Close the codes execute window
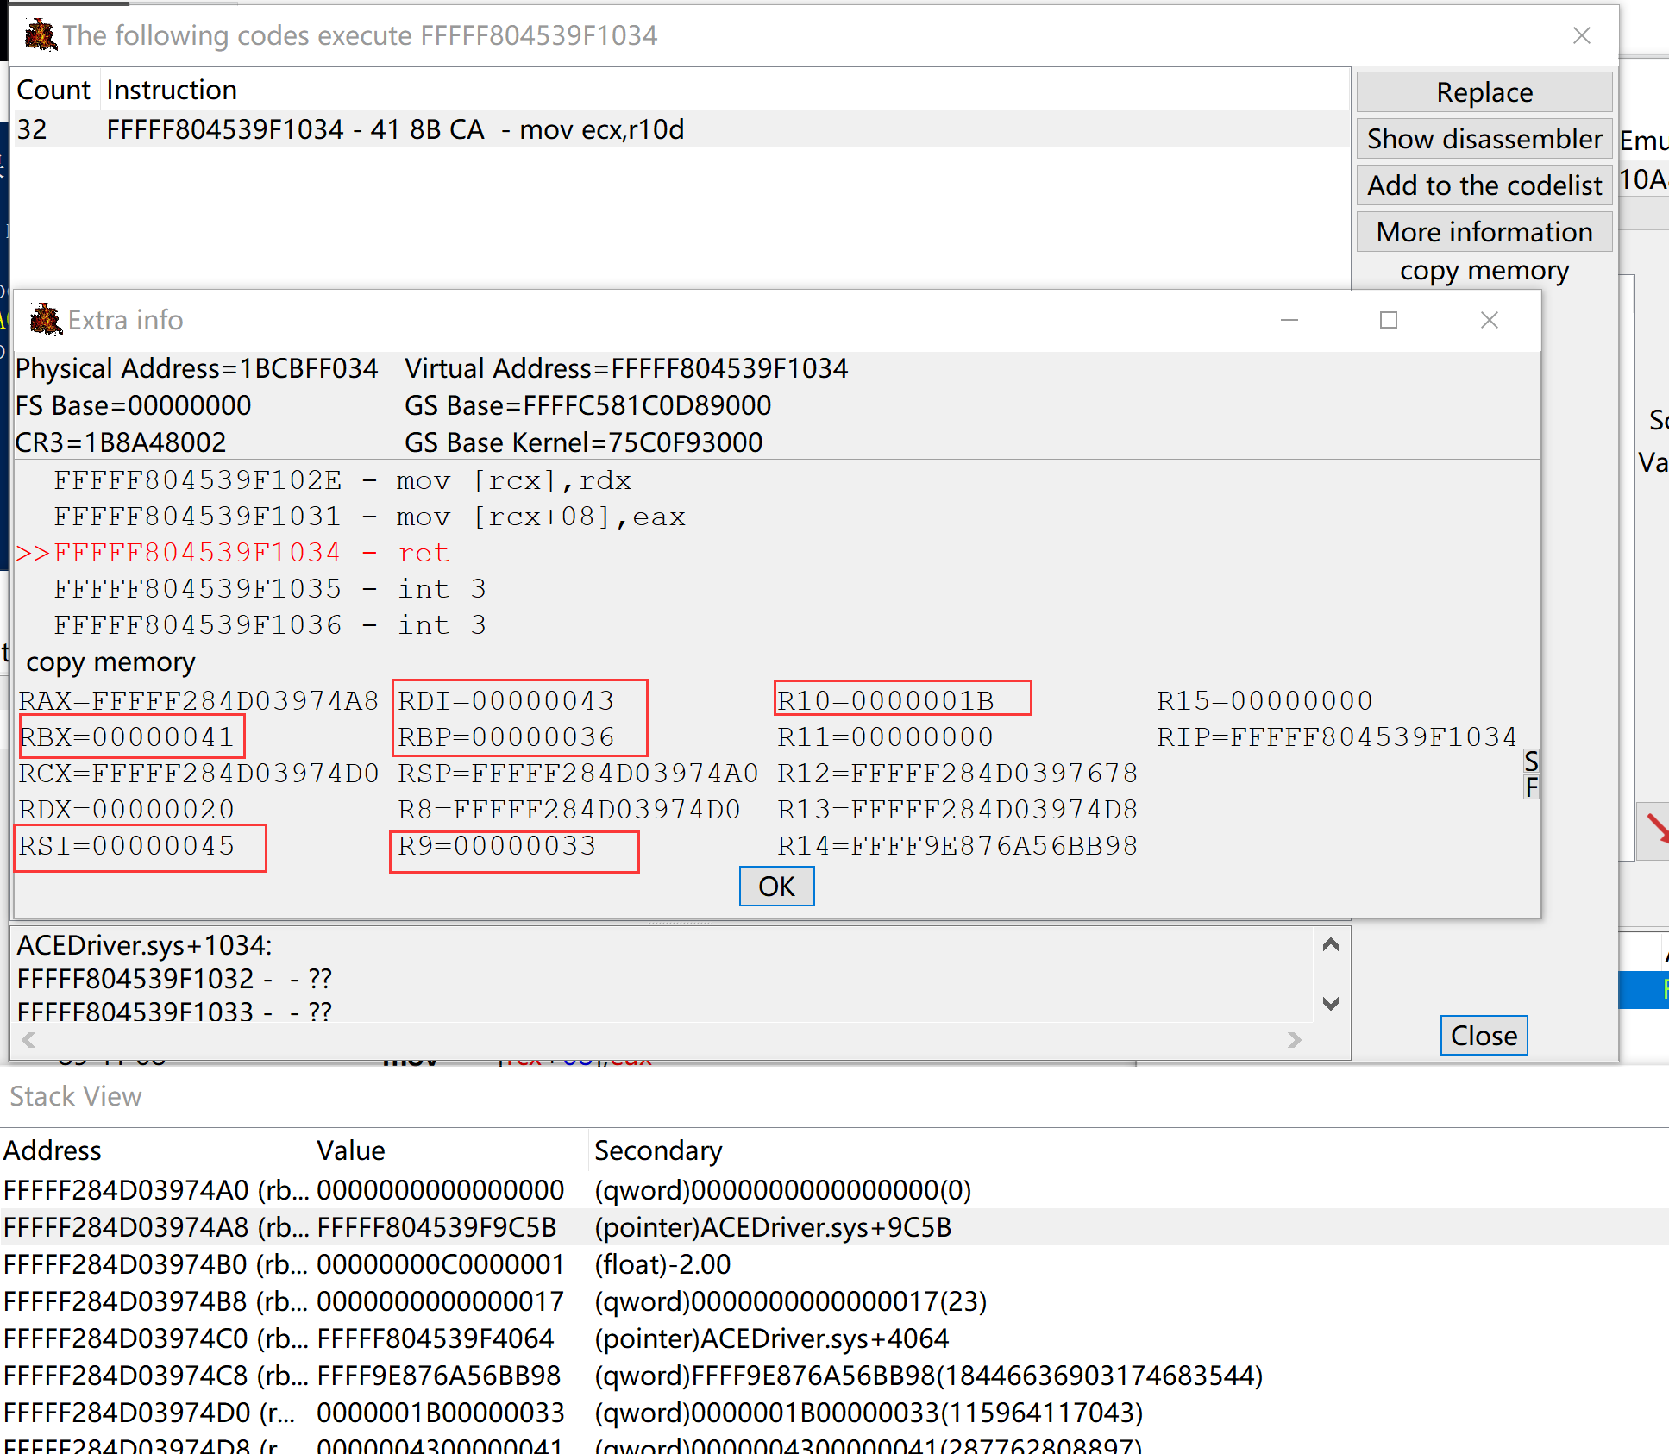The image size is (1669, 1454). tap(1582, 35)
